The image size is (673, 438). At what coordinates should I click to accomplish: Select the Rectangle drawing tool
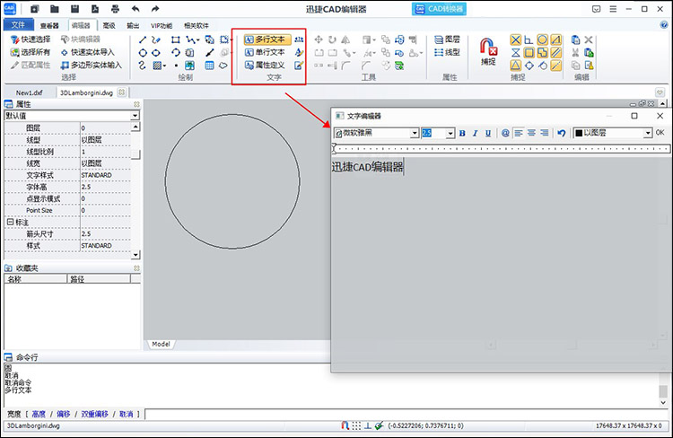(x=176, y=39)
